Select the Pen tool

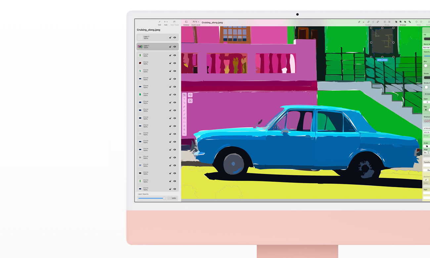click(184, 107)
